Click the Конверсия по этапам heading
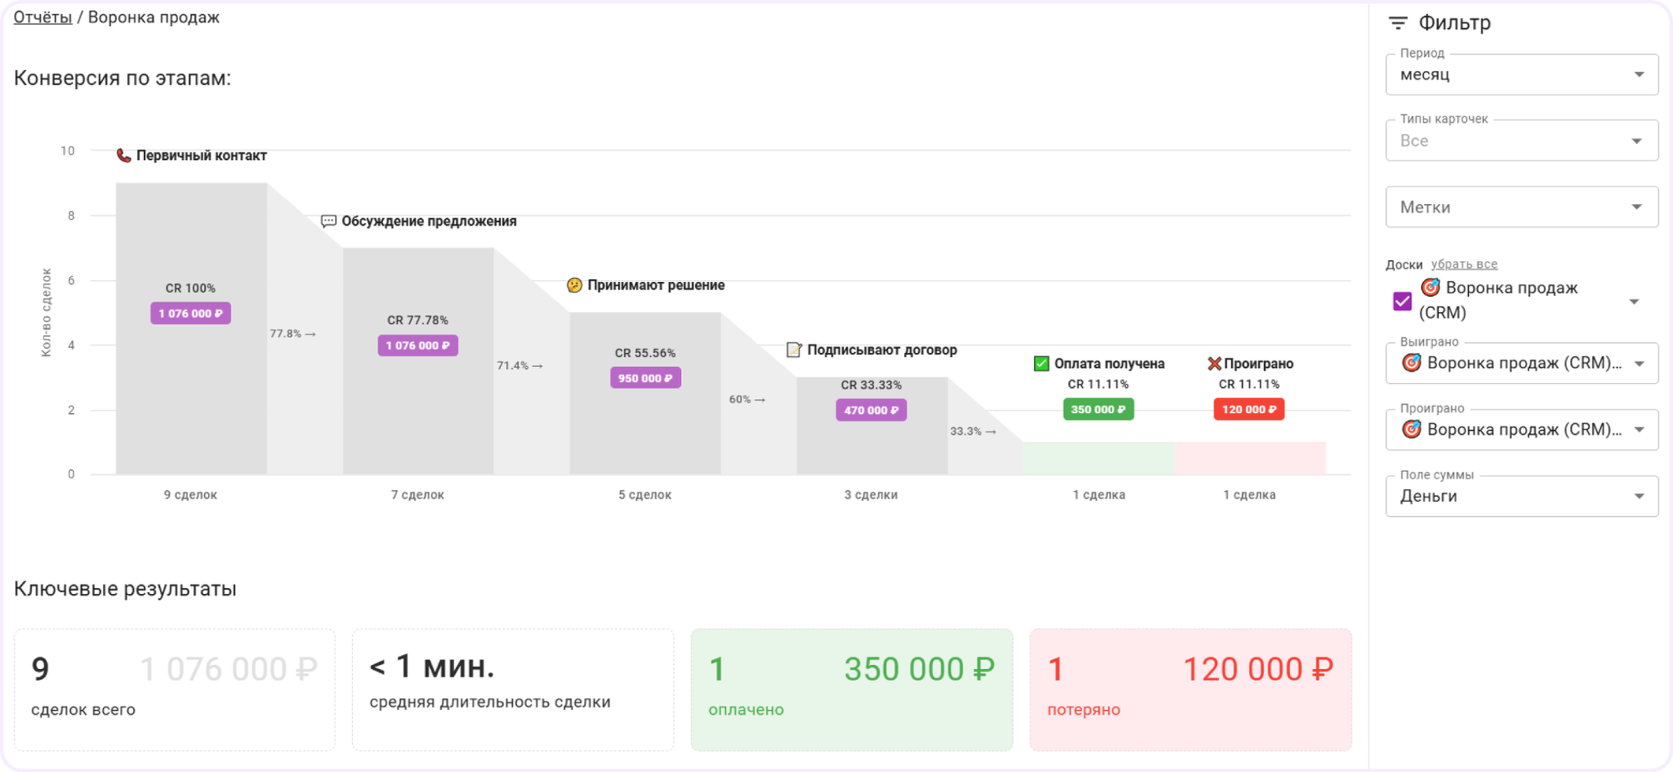The image size is (1673, 772). [122, 78]
